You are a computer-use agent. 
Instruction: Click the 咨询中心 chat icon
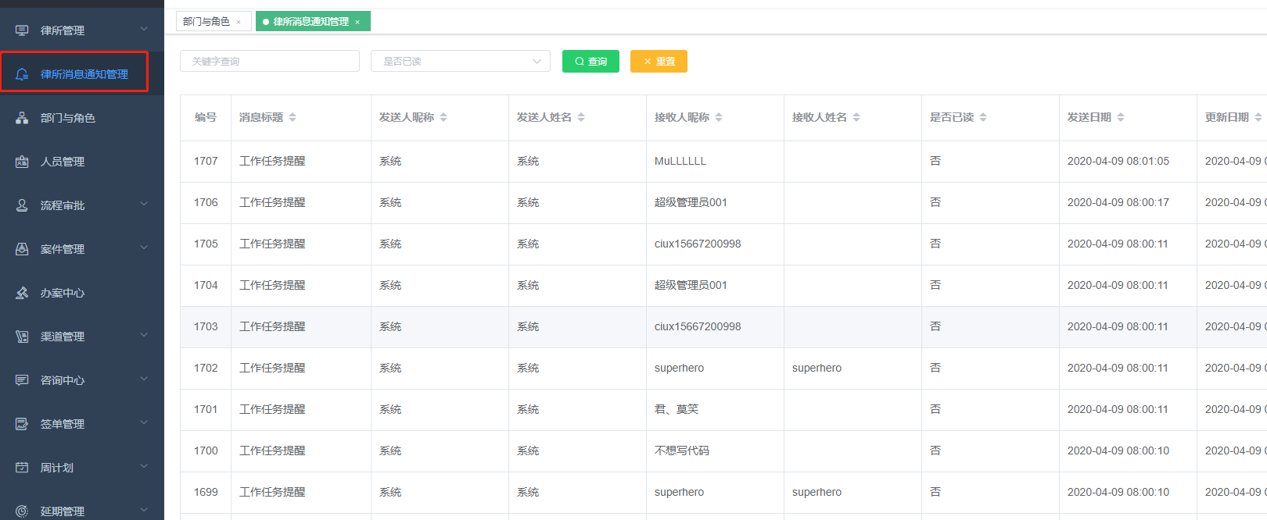coord(22,380)
